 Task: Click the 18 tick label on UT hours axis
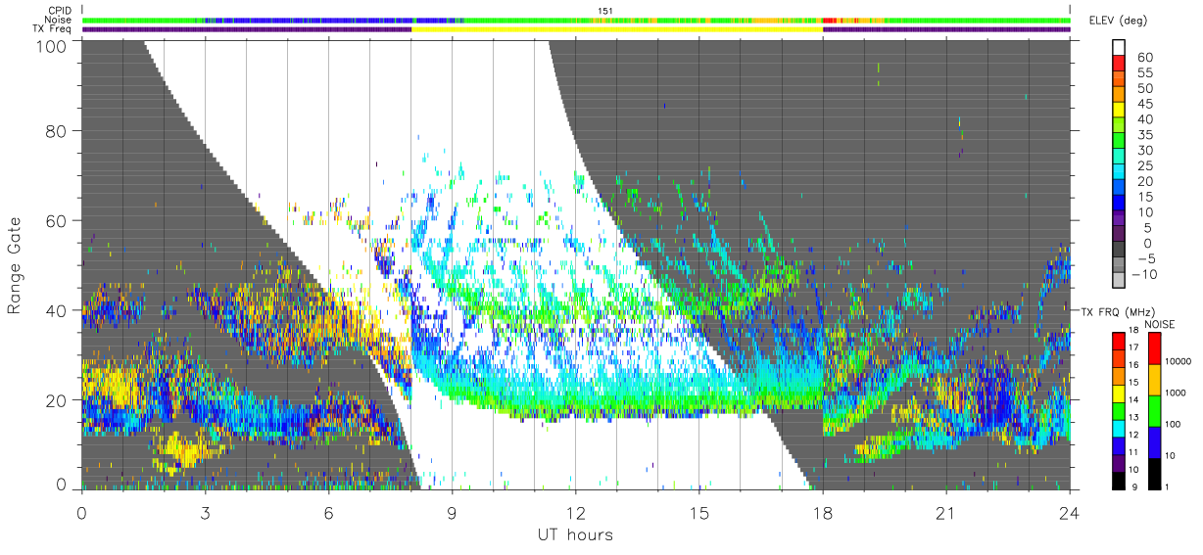point(822,511)
